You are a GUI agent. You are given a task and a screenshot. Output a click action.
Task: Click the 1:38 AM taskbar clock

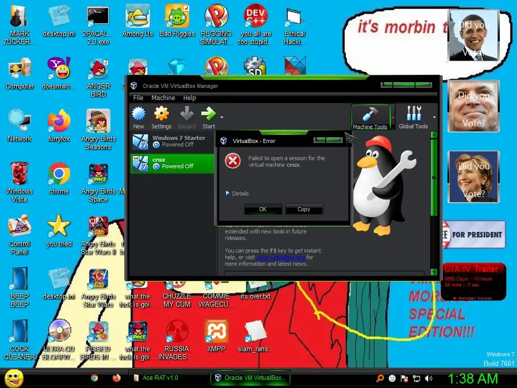(x=473, y=378)
